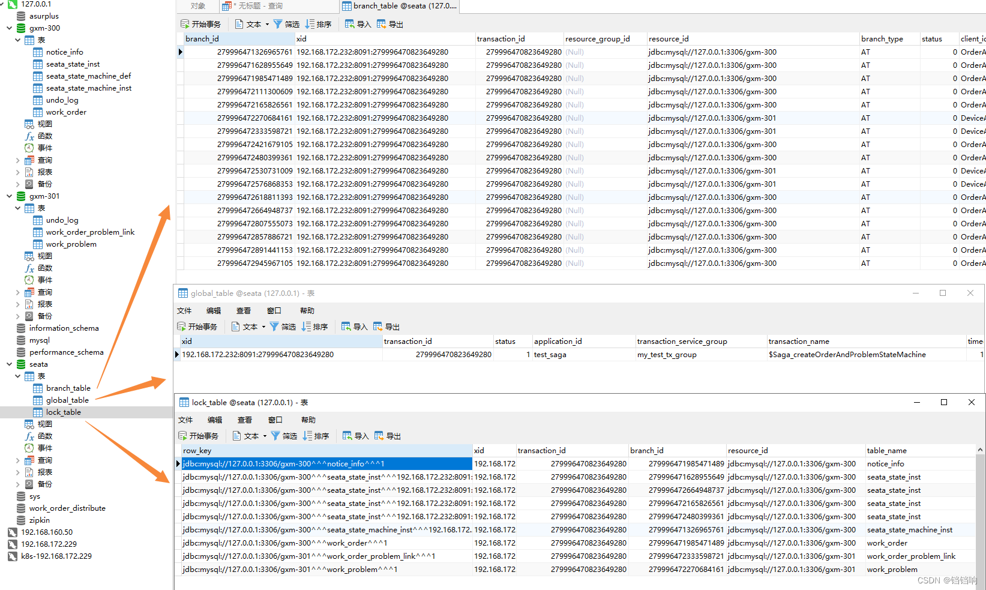The image size is (986, 590).
Task: Select branch_table in the seata database
Action: pos(68,388)
